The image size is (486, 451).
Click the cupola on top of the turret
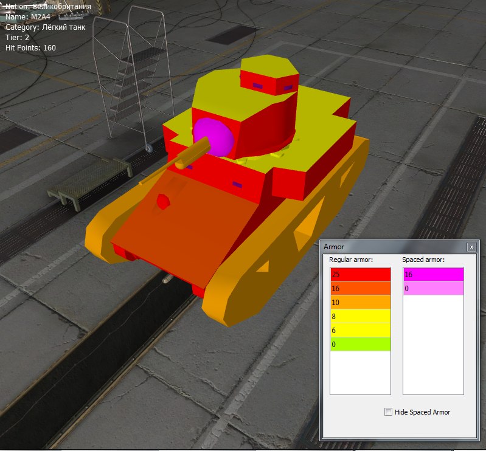(x=269, y=74)
